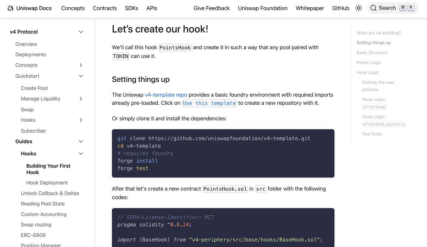Select Building Your First Hook
This screenshot has height=247, width=427.
(x=48, y=169)
